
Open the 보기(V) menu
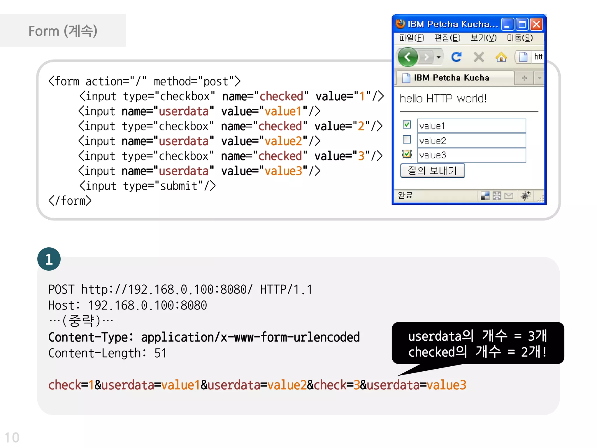point(484,38)
